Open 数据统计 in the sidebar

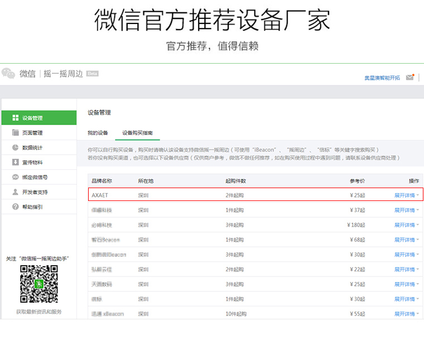point(39,147)
